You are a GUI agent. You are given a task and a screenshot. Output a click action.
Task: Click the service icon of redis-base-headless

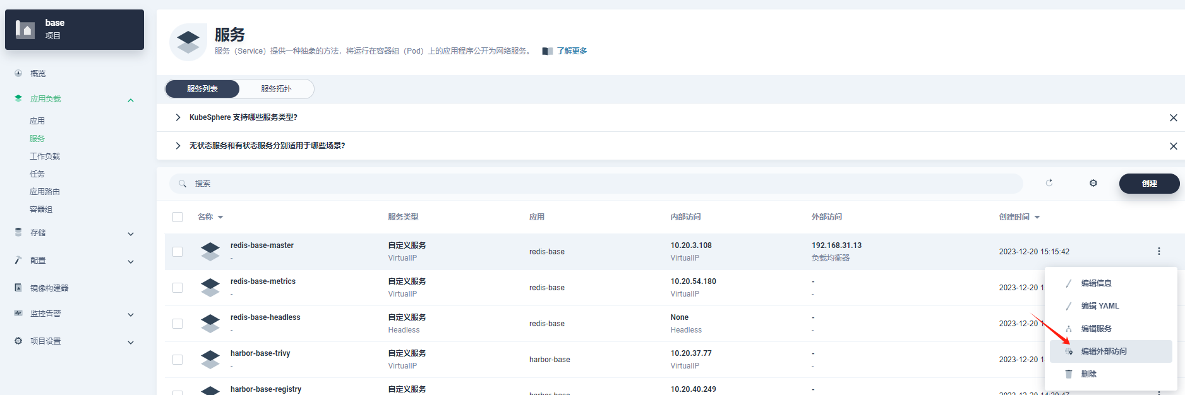(x=210, y=323)
